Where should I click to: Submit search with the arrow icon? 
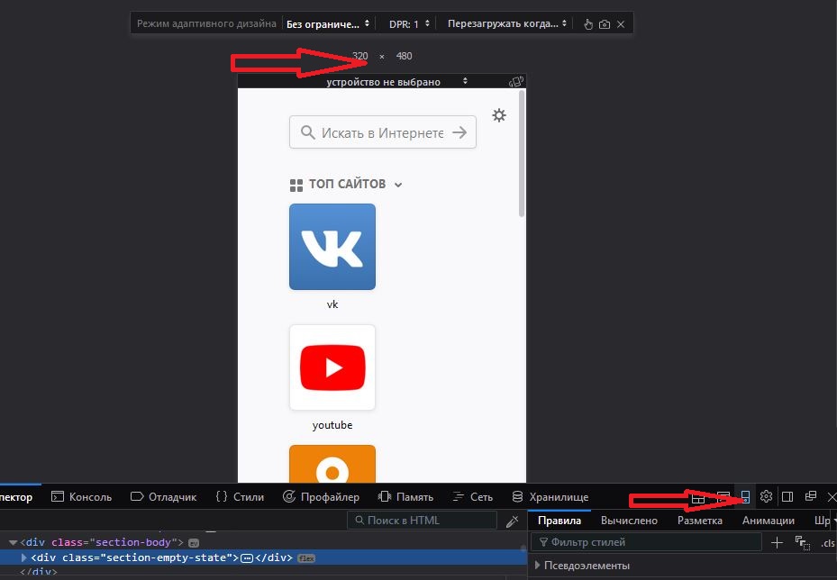[459, 132]
